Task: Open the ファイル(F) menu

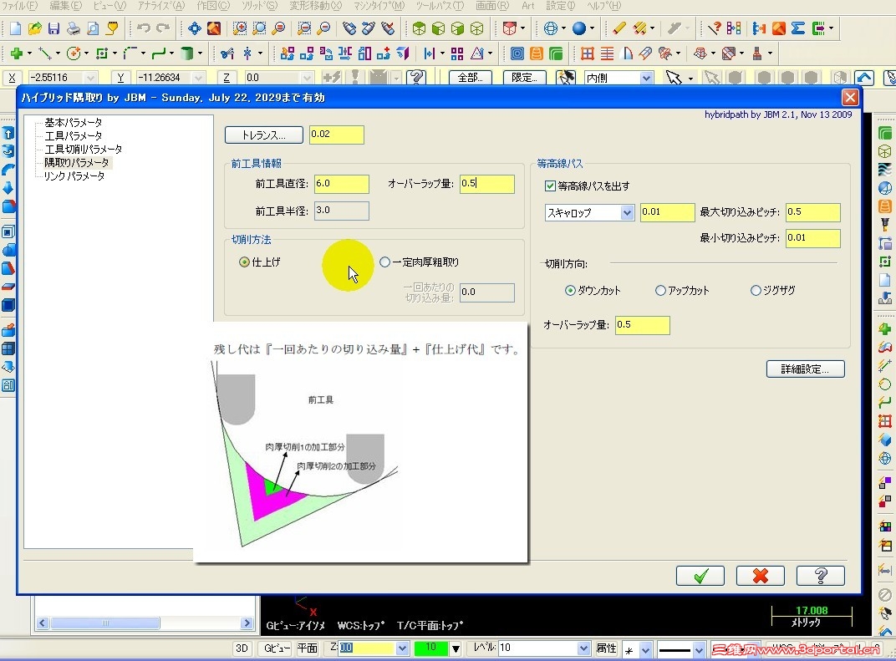Action: coord(19,6)
